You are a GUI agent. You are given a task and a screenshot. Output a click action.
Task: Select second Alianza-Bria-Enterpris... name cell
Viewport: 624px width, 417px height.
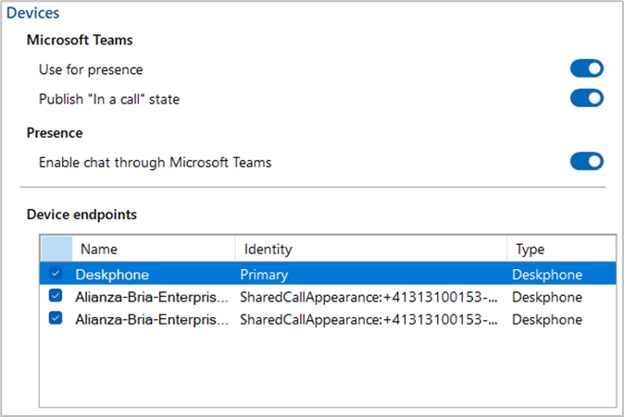click(x=152, y=320)
